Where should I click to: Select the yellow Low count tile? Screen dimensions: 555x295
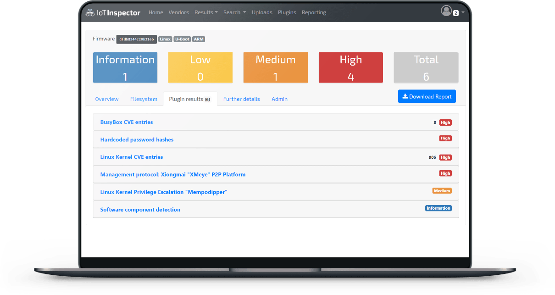click(200, 67)
